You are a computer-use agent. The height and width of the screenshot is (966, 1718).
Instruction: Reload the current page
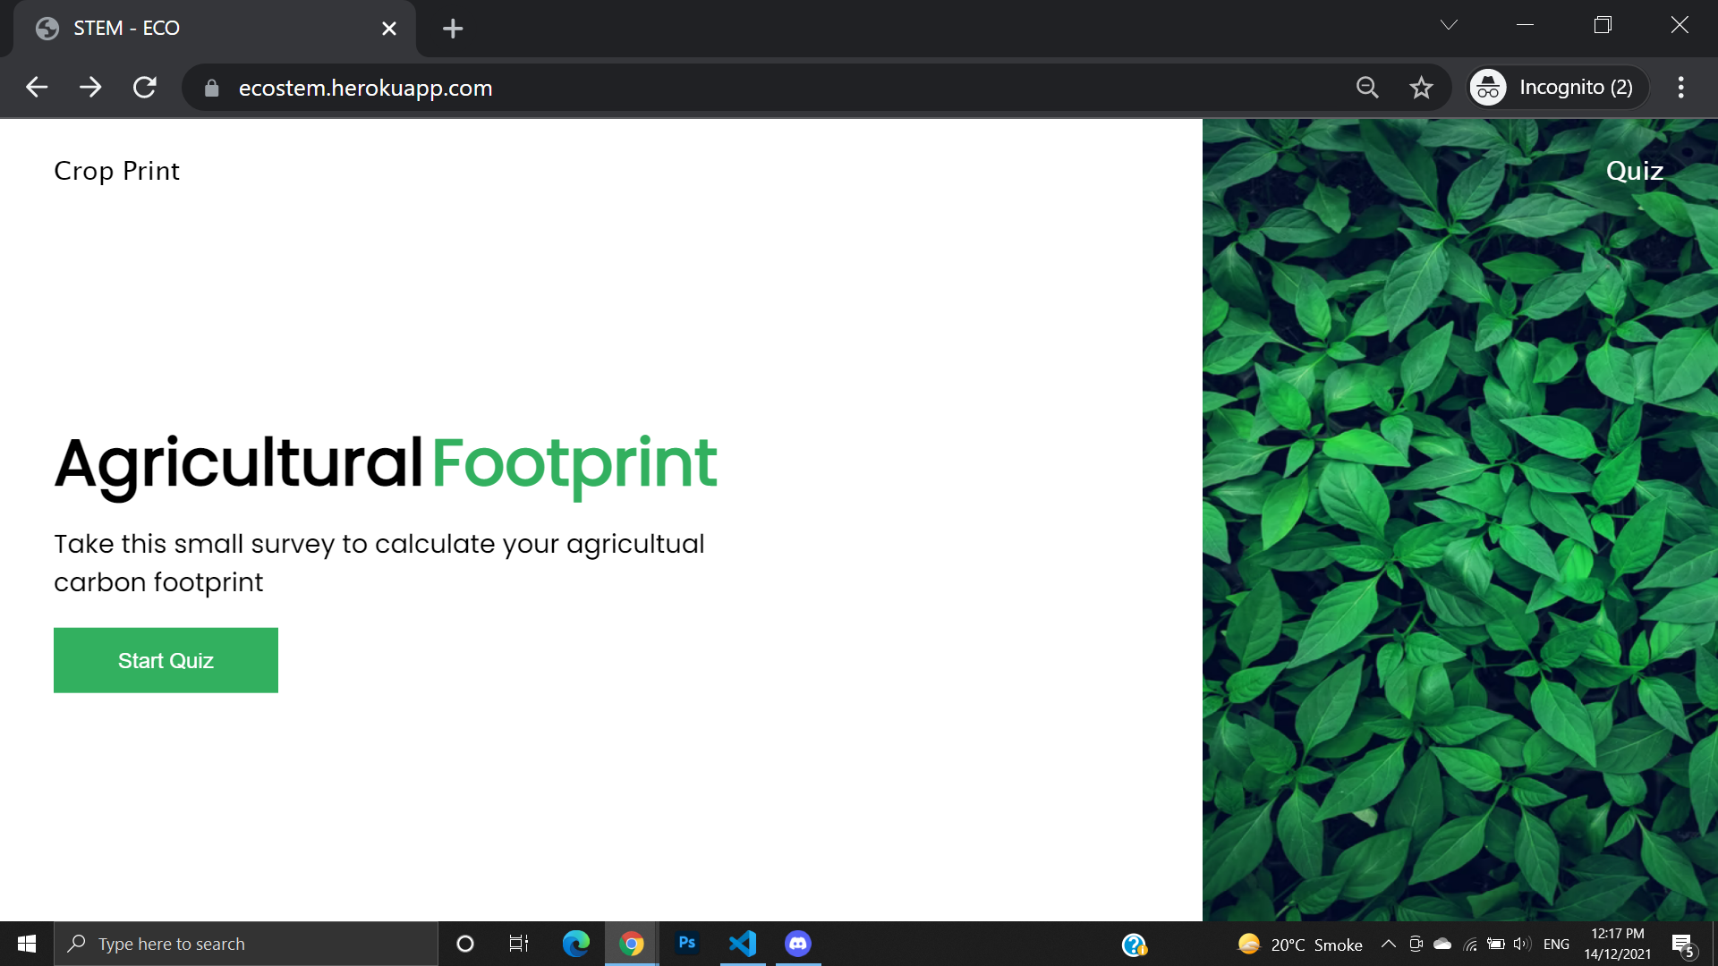[x=145, y=88]
